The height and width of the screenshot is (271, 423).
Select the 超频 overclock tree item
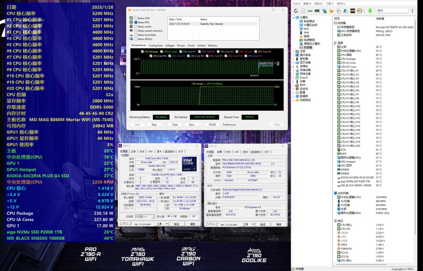pos(304,36)
